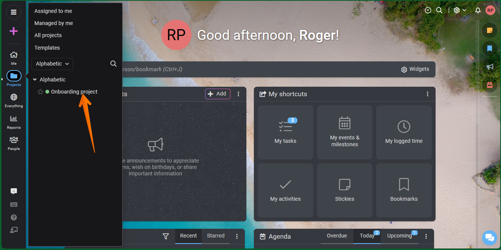Star the Onboarding project
The width and height of the screenshot is (501, 250).
coord(40,92)
